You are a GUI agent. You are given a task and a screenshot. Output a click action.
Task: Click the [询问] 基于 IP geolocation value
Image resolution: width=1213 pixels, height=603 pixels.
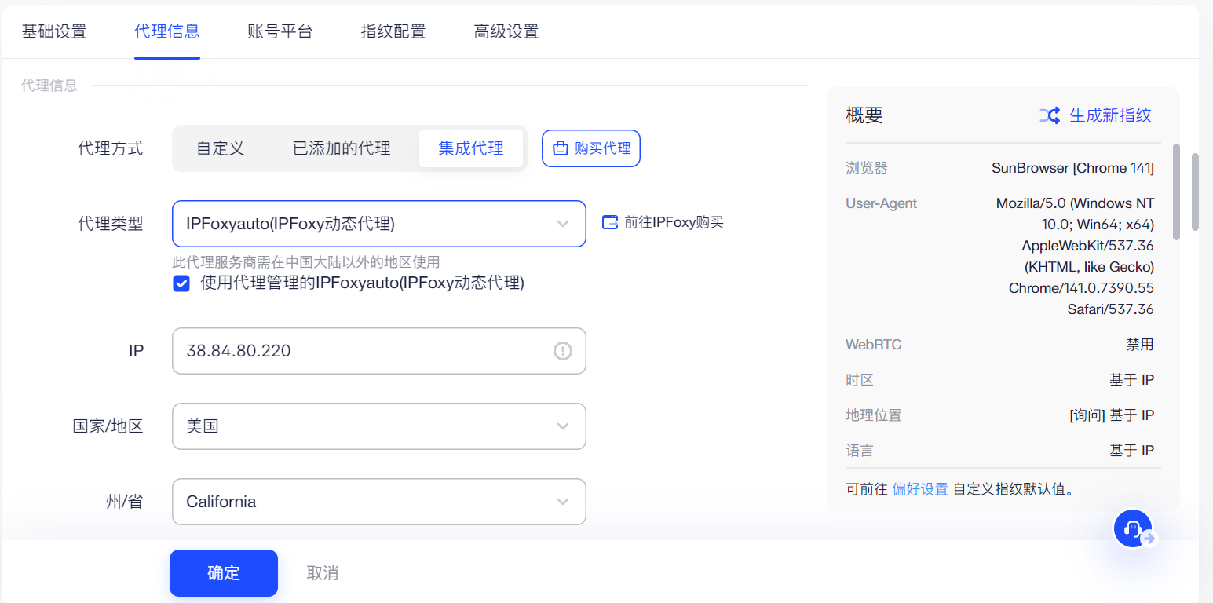tap(1112, 415)
